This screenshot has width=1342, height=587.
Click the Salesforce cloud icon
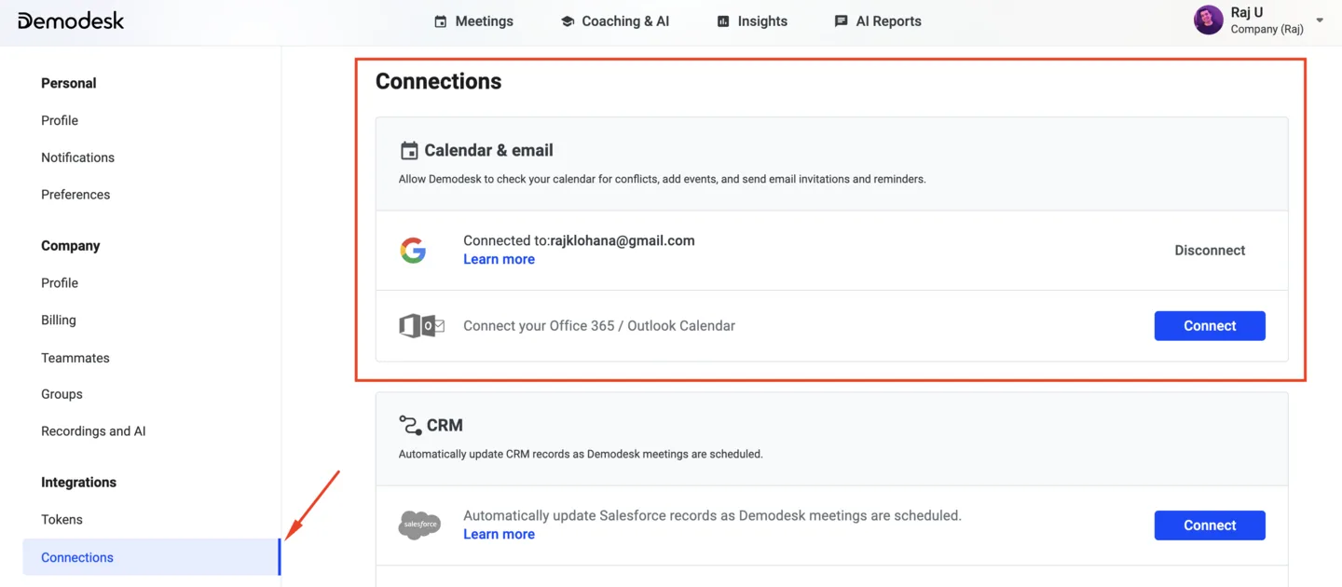pos(419,525)
